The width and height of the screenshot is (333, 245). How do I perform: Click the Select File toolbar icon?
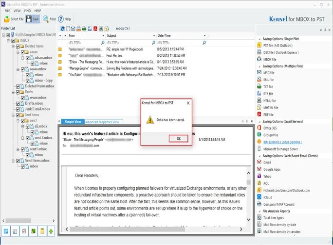coord(7,19)
